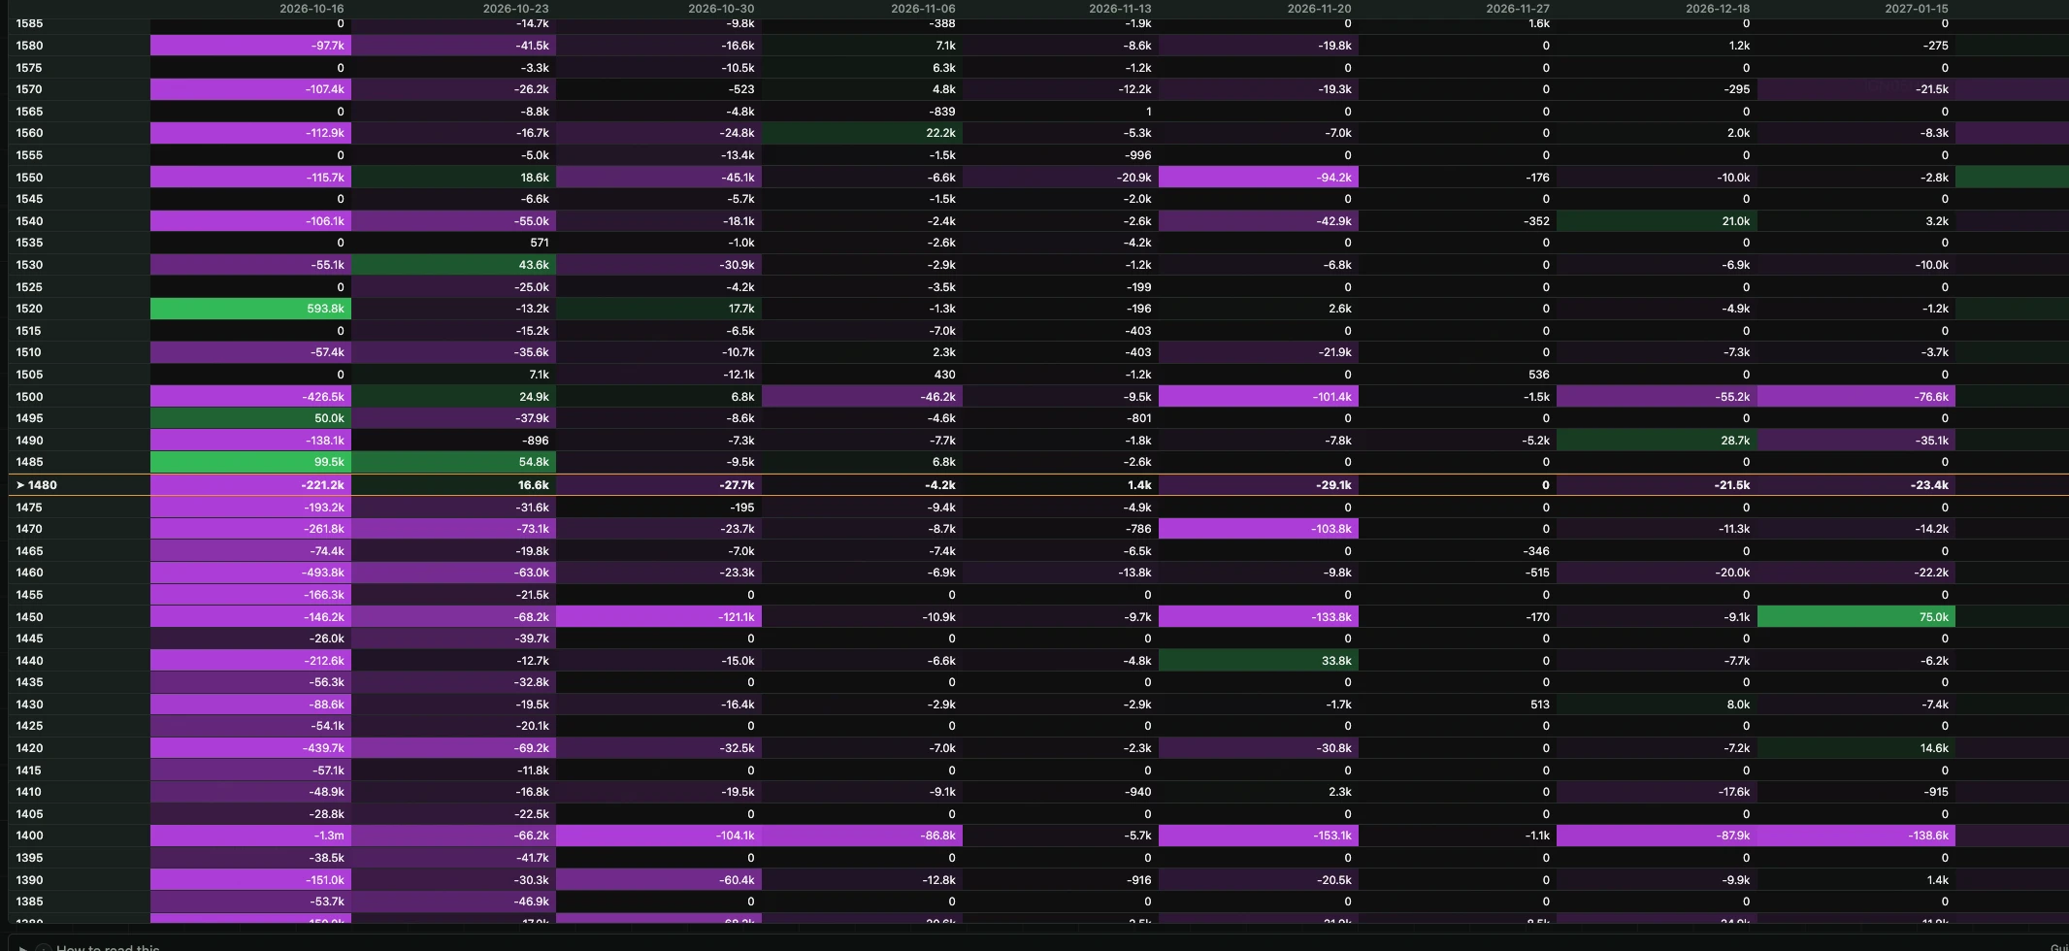Click the -1.3m cell in row 1400
2069x951 pixels.
tap(251, 836)
